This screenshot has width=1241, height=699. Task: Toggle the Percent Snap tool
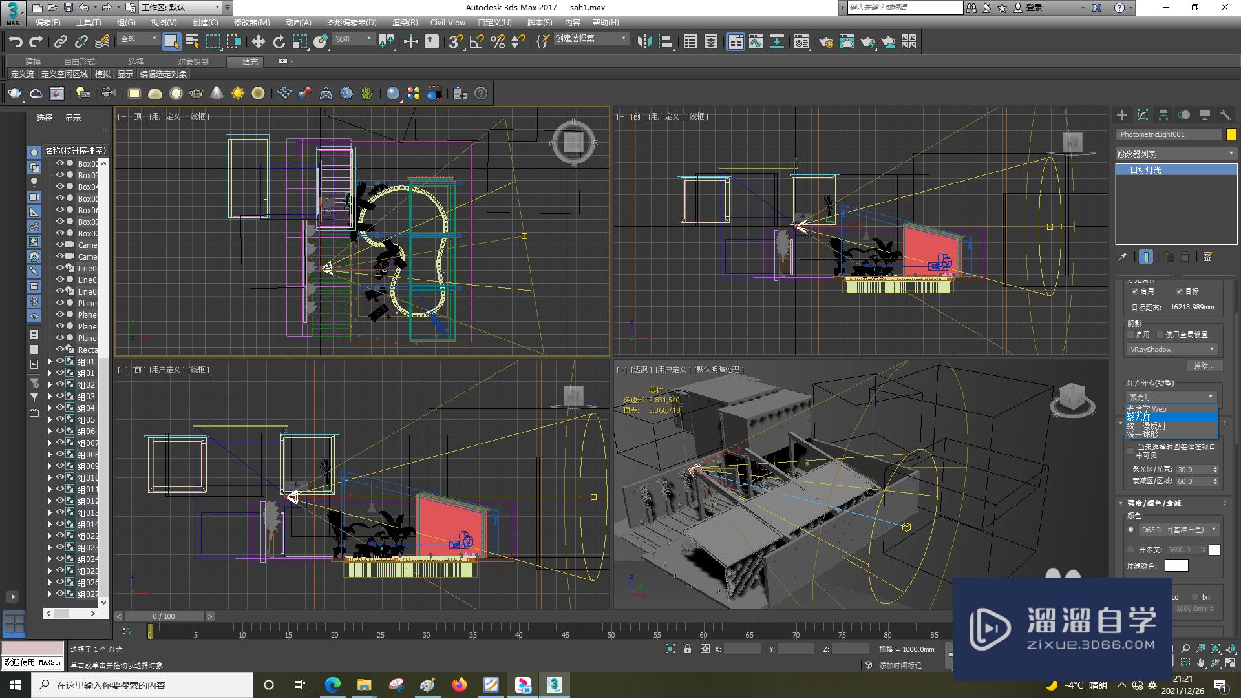coord(498,42)
